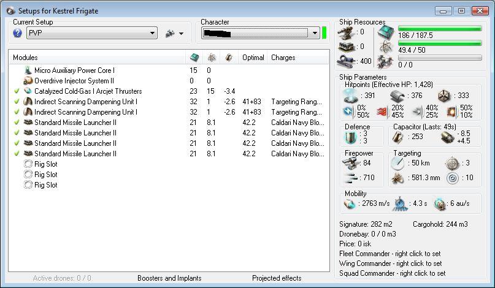The image size is (495, 288).
Task: Click the Micro Auxiliary Power Core module icon
Action: pyautogui.click(x=28, y=70)
